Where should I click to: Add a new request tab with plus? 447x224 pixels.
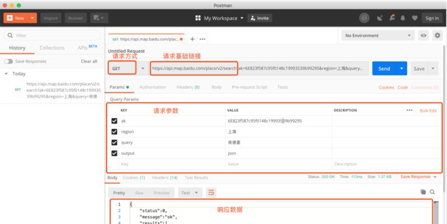tap(193, 39)
